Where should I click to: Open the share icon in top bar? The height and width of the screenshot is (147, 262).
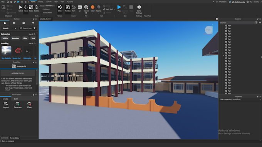click(250, 2)
